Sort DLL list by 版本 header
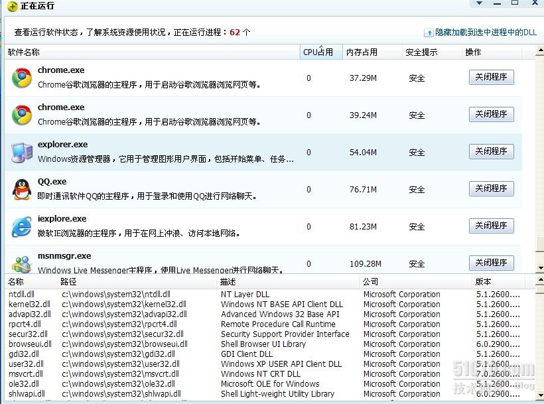The image size is (544, 404). (498, 281)
